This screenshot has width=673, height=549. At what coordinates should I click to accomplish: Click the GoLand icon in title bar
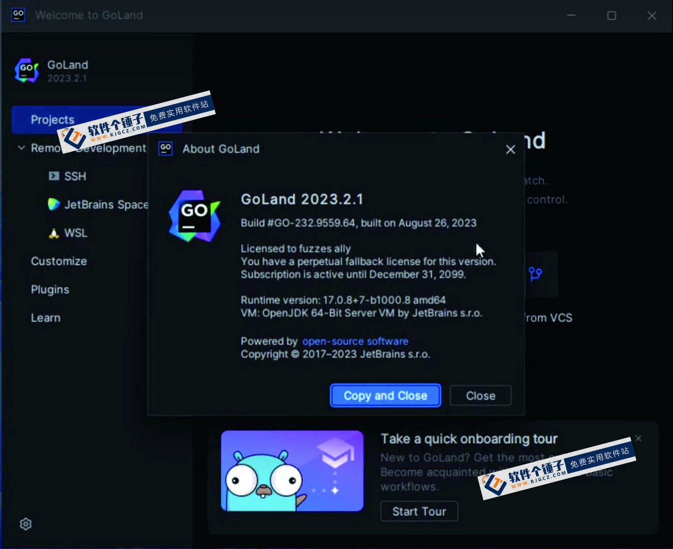coord(18,15)
